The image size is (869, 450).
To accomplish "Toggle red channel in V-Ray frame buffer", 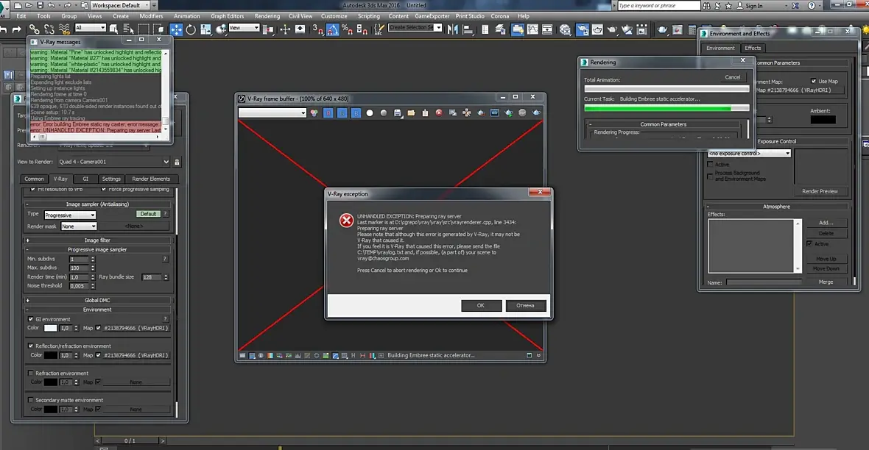I will [329, 113].
